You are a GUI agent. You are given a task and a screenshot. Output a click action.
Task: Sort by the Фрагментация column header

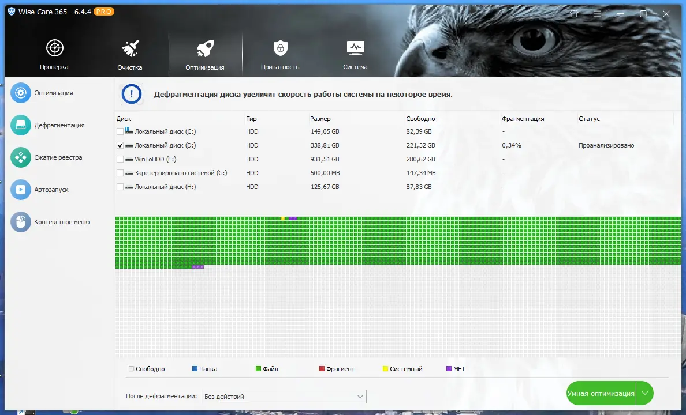(523, 119)
